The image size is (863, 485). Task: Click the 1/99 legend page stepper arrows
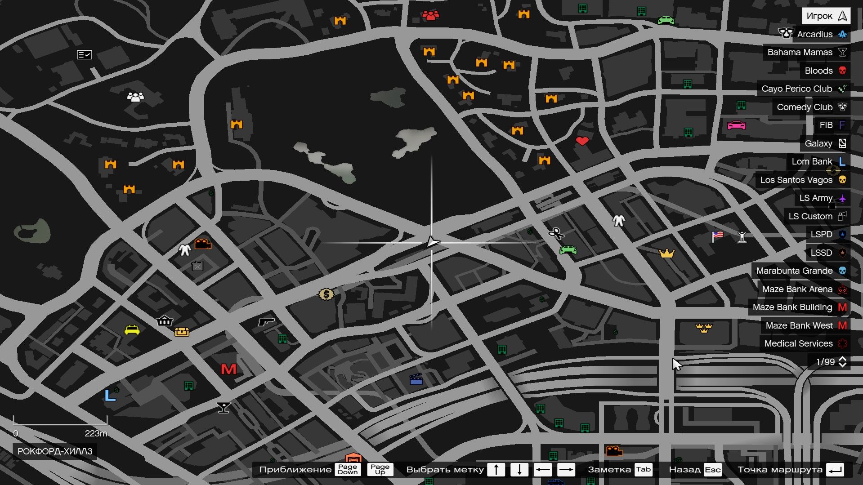842,362
